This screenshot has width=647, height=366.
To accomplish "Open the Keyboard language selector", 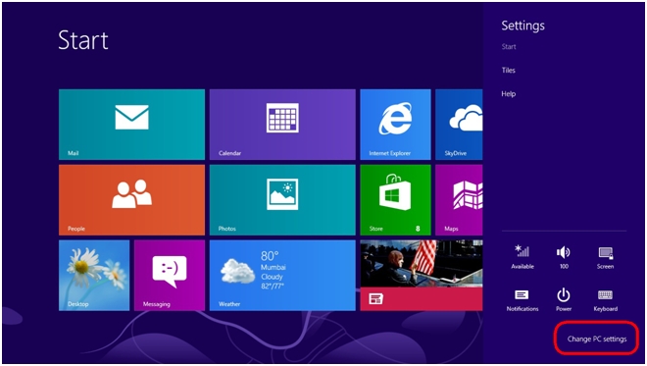I will point(605,299).
